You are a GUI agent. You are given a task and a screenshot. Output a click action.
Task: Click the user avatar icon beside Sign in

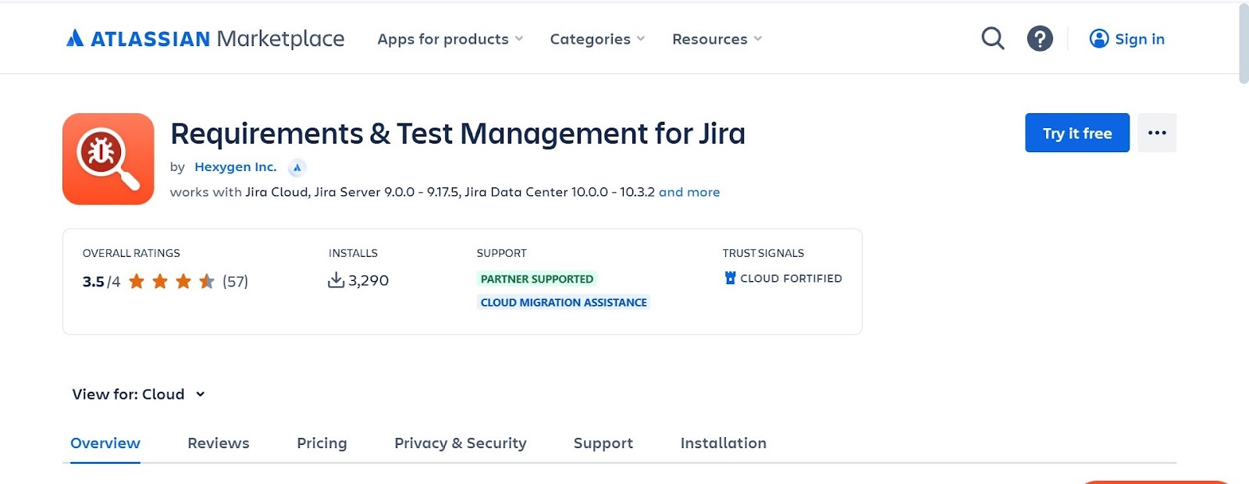point(1099,38)
